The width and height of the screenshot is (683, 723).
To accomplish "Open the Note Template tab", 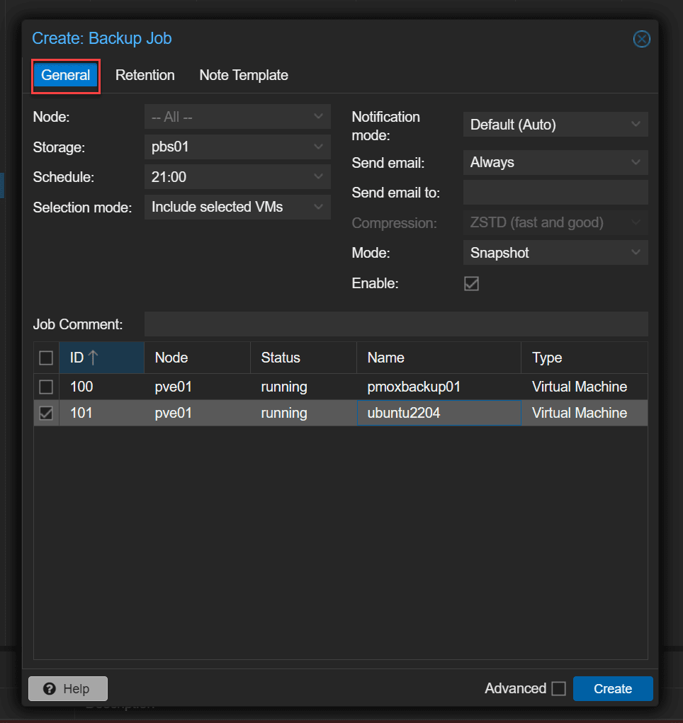I will pos(244,75).
